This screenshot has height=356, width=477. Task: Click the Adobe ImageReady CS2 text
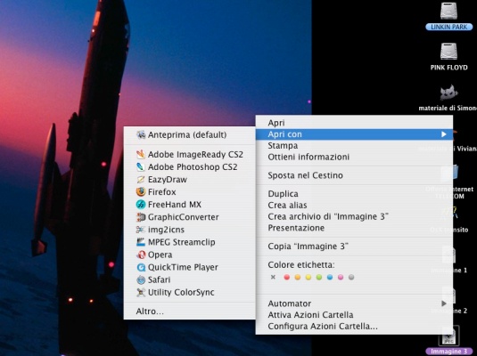point(195,155)
